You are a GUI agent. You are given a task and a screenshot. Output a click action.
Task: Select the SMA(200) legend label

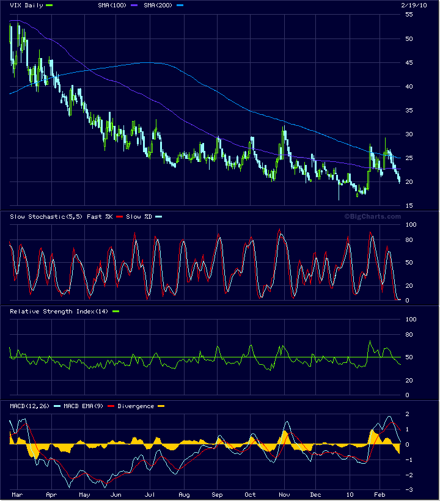pos(158,5)
